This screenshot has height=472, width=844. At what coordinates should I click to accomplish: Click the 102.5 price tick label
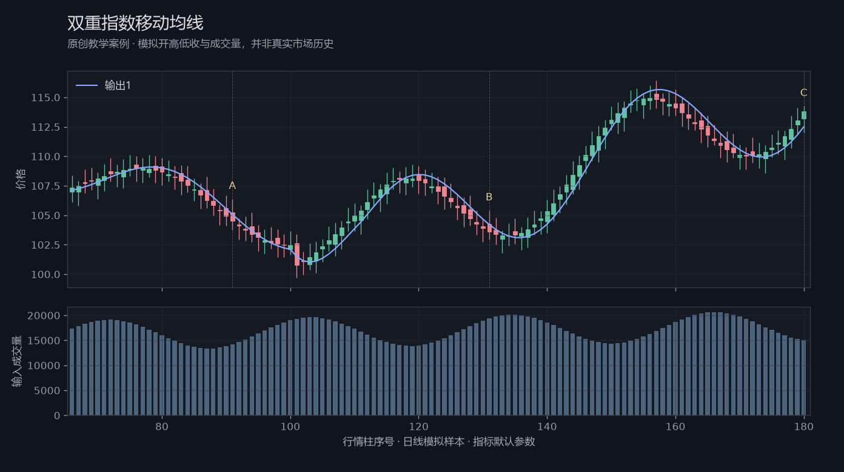[45, 246]
